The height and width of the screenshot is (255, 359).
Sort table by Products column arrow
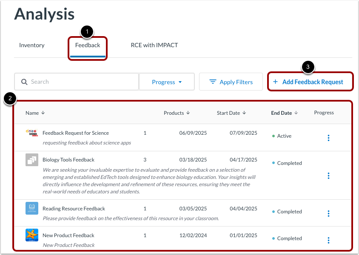(x=188, y=113)
